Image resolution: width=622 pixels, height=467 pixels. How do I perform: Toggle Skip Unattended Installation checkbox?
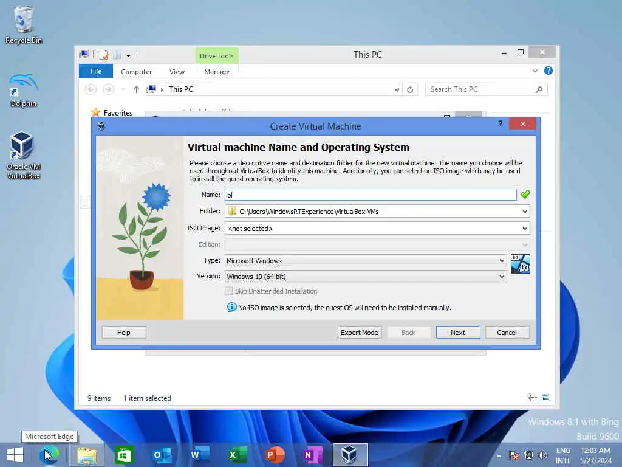click(229, 291)
